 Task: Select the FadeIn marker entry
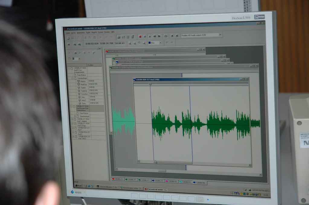83,88
